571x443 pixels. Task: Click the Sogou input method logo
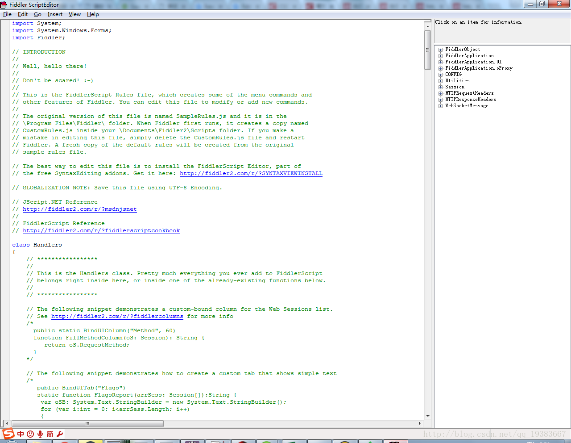pyautogui.click(x=8, y=434)
